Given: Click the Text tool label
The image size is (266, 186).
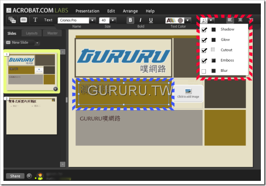Looking at the screenshot, I should [x=48, y=20].
